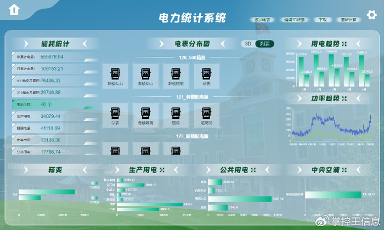
Task: Open the 新楼动力 meter card
Action: point(115,76)
